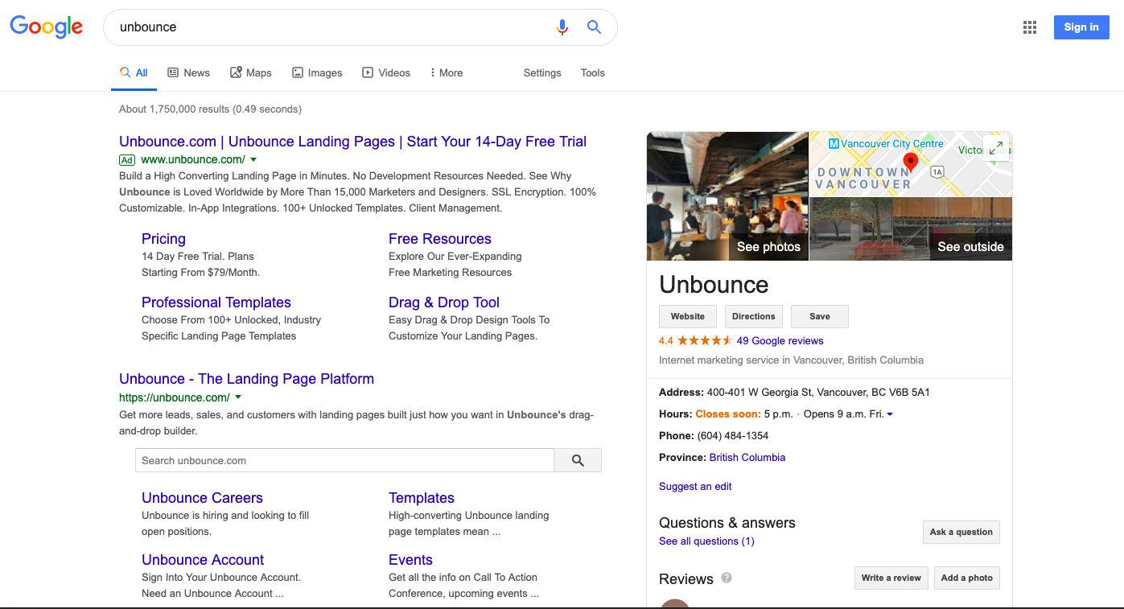Open the Google apps grid
The width and height of the screenshot is (1124, 609).
1029,27
